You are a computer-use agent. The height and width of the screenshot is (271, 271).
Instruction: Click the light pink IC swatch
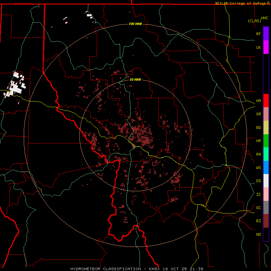pos(266,194)
